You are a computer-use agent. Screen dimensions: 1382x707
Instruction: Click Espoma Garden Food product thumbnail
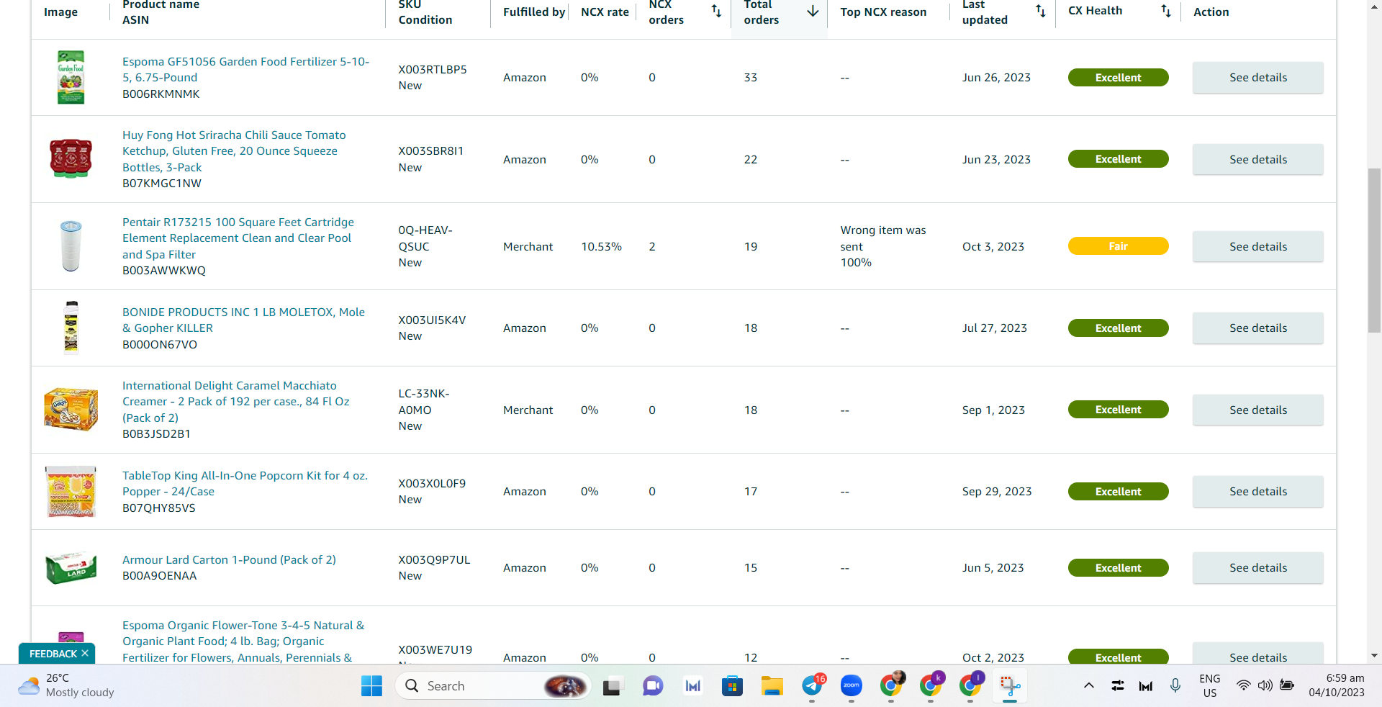71,77
